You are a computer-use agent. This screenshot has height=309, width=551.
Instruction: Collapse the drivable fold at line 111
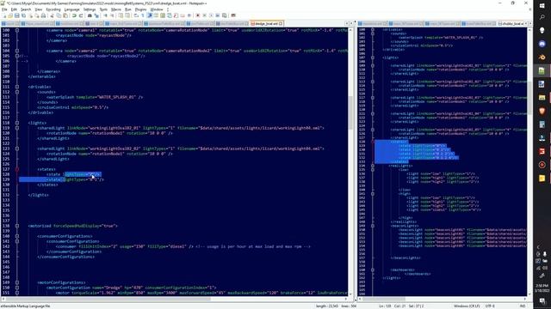pyautogui.click(x=17, y=87)
